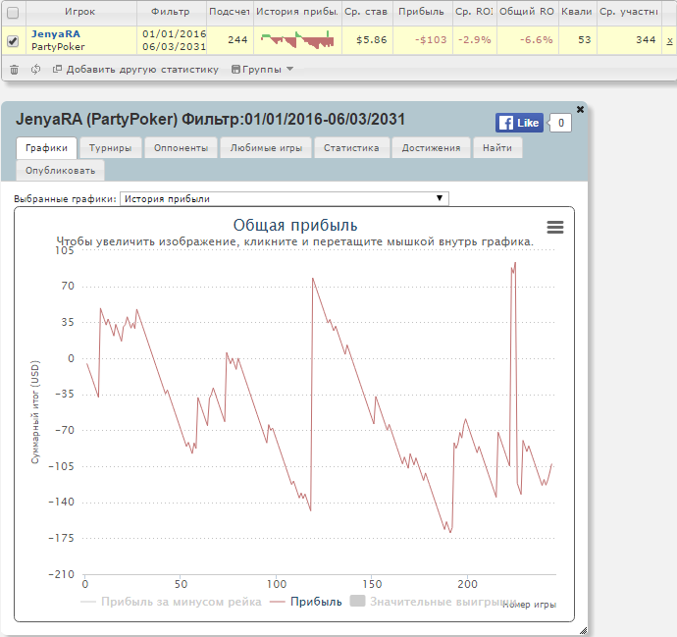
Task: Click the Facebook like count bubble
Action: 560,123
